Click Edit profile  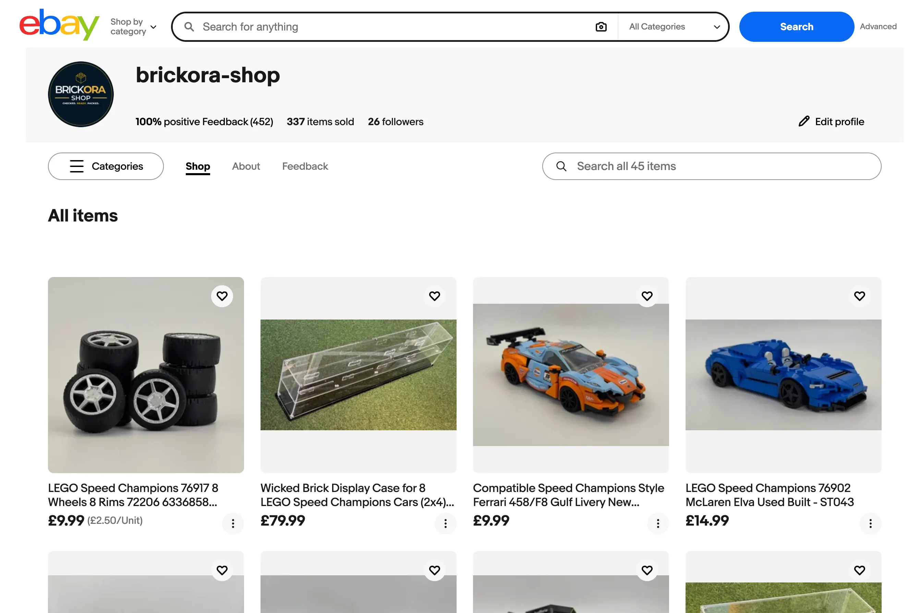click(831, 122)
